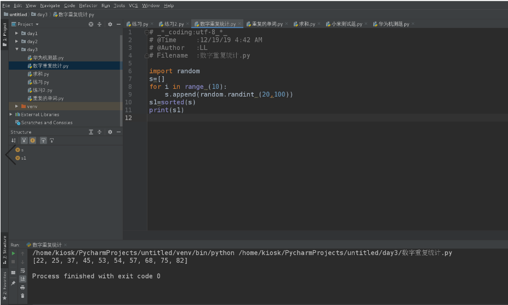Toggle scroll to end in Run console
The image size is (508, 305).
pyautogui.click(x=22, y=279)
